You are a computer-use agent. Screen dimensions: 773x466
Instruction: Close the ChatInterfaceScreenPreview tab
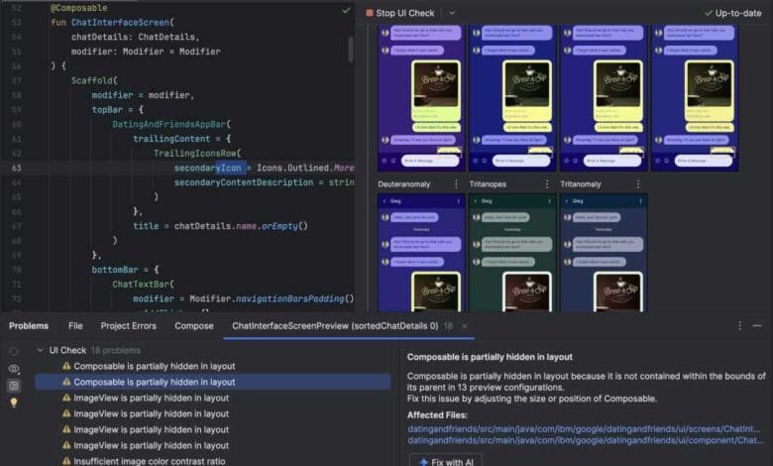pos(465,326)
